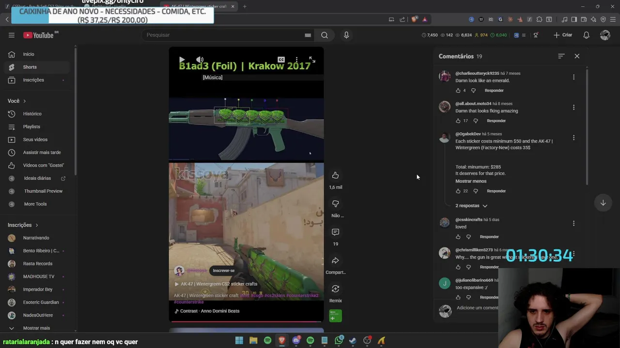
Task: Subscribe with the Inscrever-se button
Action: 223,271
